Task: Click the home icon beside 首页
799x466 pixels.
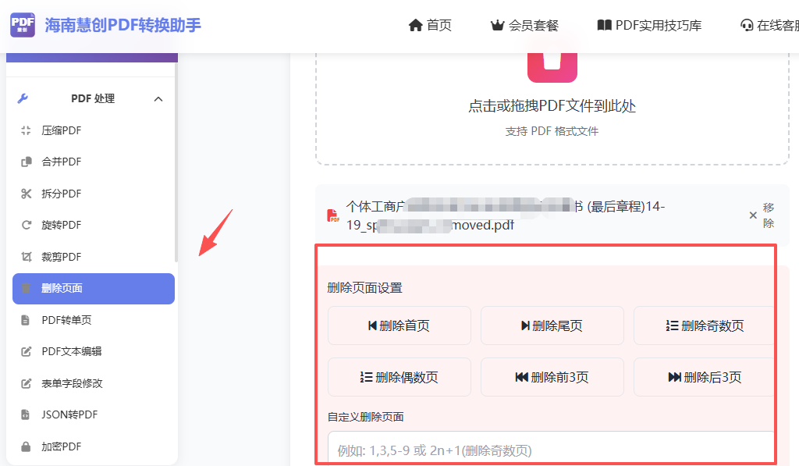Action: tap(415, 25)
